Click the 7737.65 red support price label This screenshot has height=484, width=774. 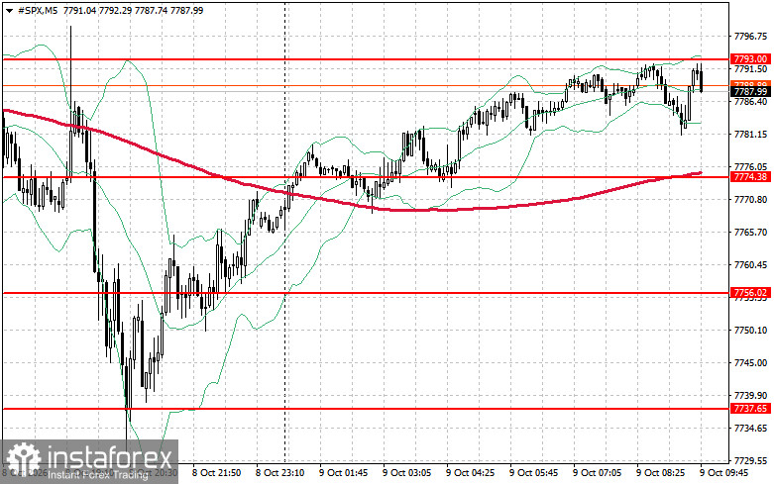coord(750,409)
